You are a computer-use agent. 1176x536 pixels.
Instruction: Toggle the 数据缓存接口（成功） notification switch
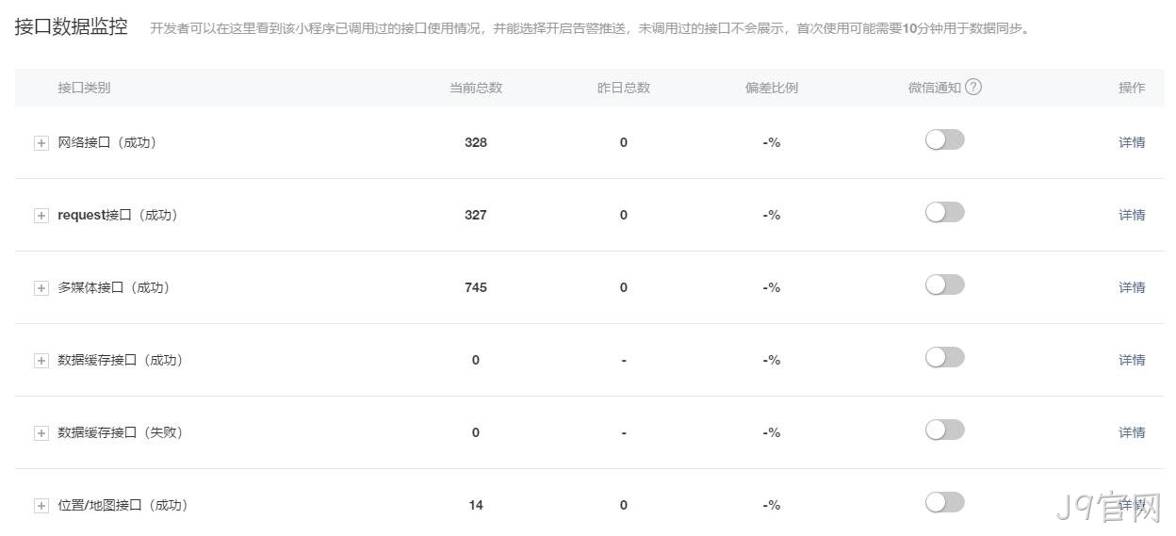(x=945, y=358)
